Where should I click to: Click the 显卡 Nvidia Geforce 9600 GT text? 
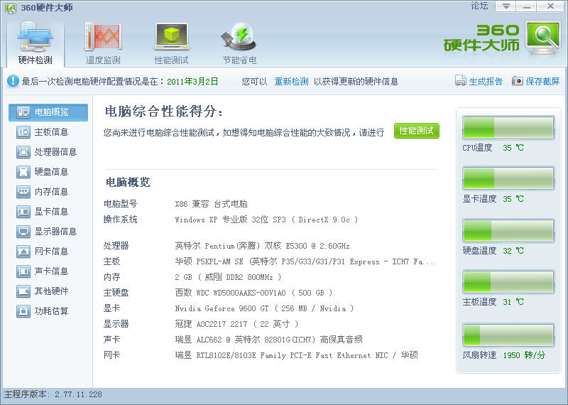click(x=264, y=308)
